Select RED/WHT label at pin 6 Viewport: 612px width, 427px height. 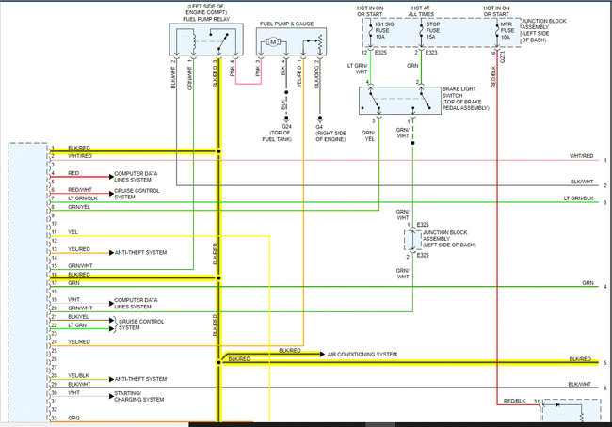click(x=80, y=190)
